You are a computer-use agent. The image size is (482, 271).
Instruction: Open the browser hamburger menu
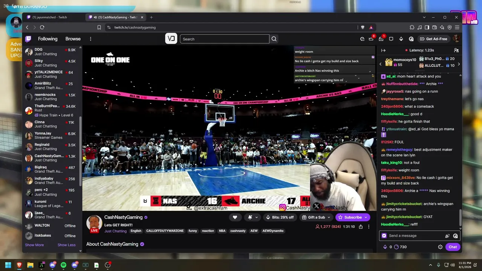tap(457, 27)
